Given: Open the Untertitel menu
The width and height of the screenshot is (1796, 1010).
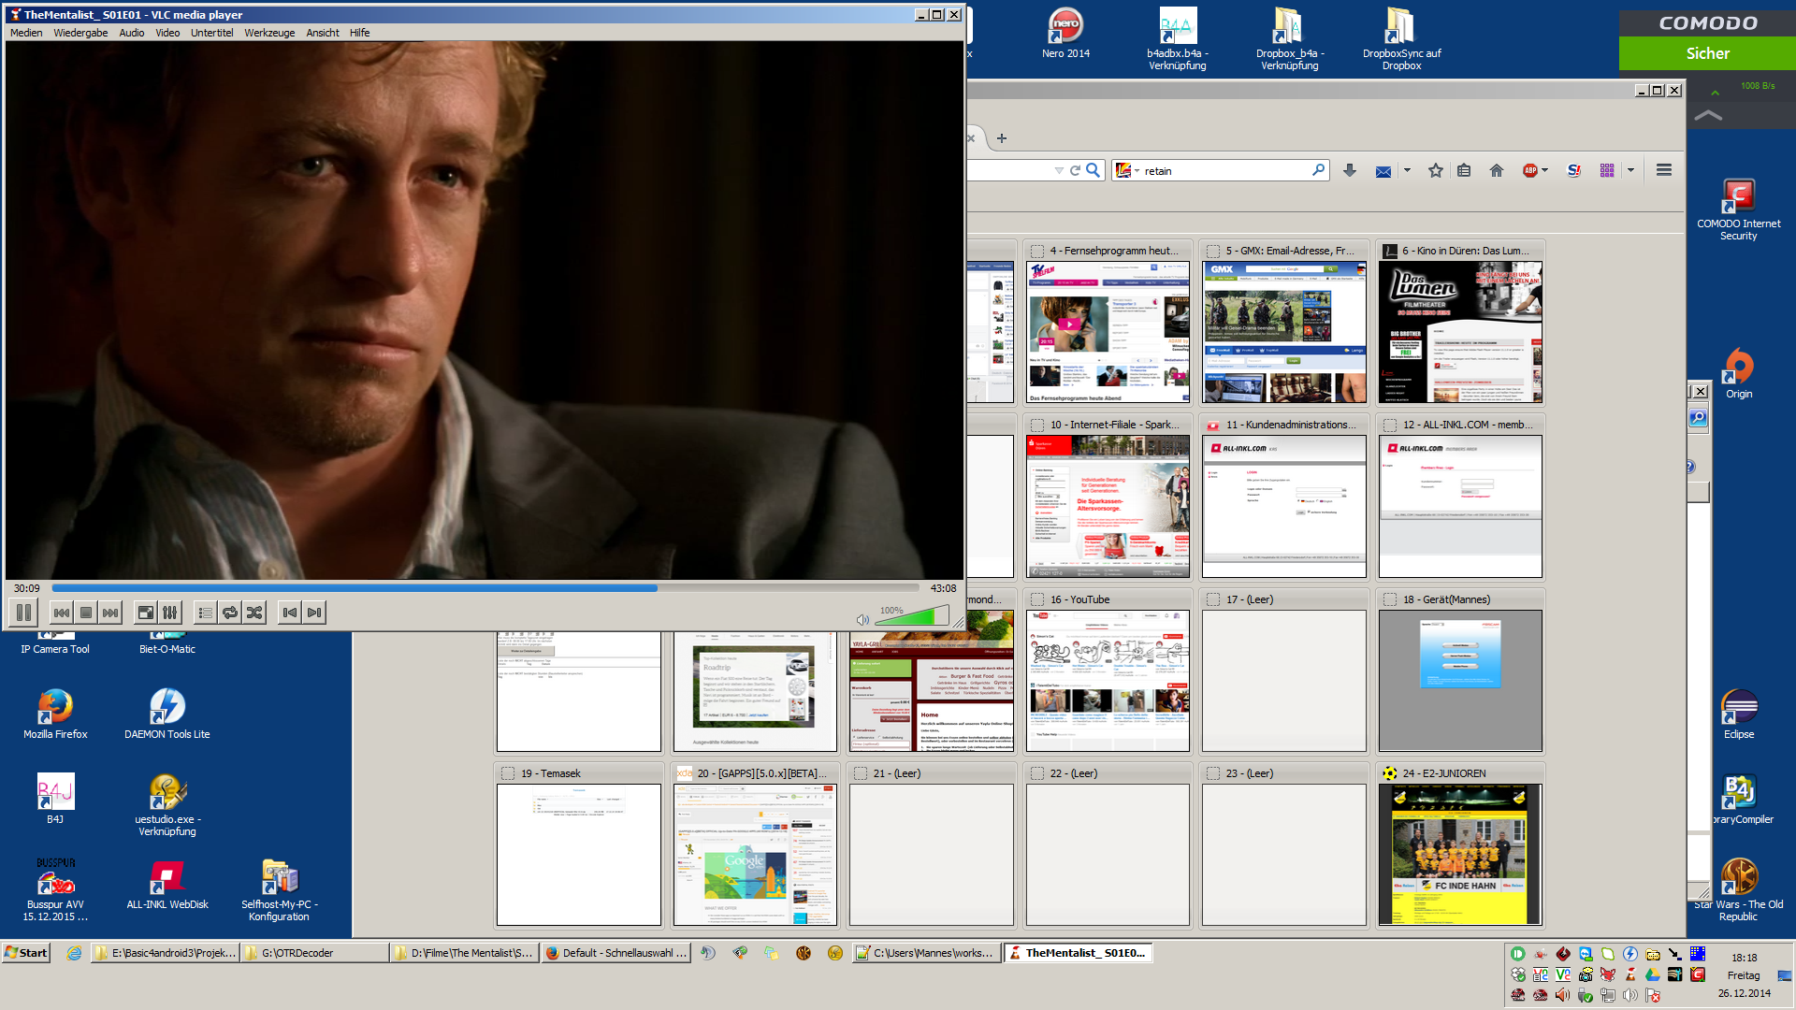Looking at the screenshot, I should 211,33.
